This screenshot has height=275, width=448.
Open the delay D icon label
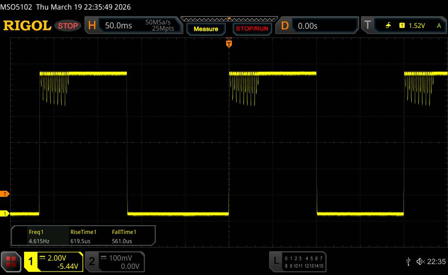[285, 26]
